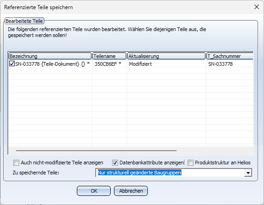Sort by the Teilename column header

pyautogui.click(x=109, y=56)
